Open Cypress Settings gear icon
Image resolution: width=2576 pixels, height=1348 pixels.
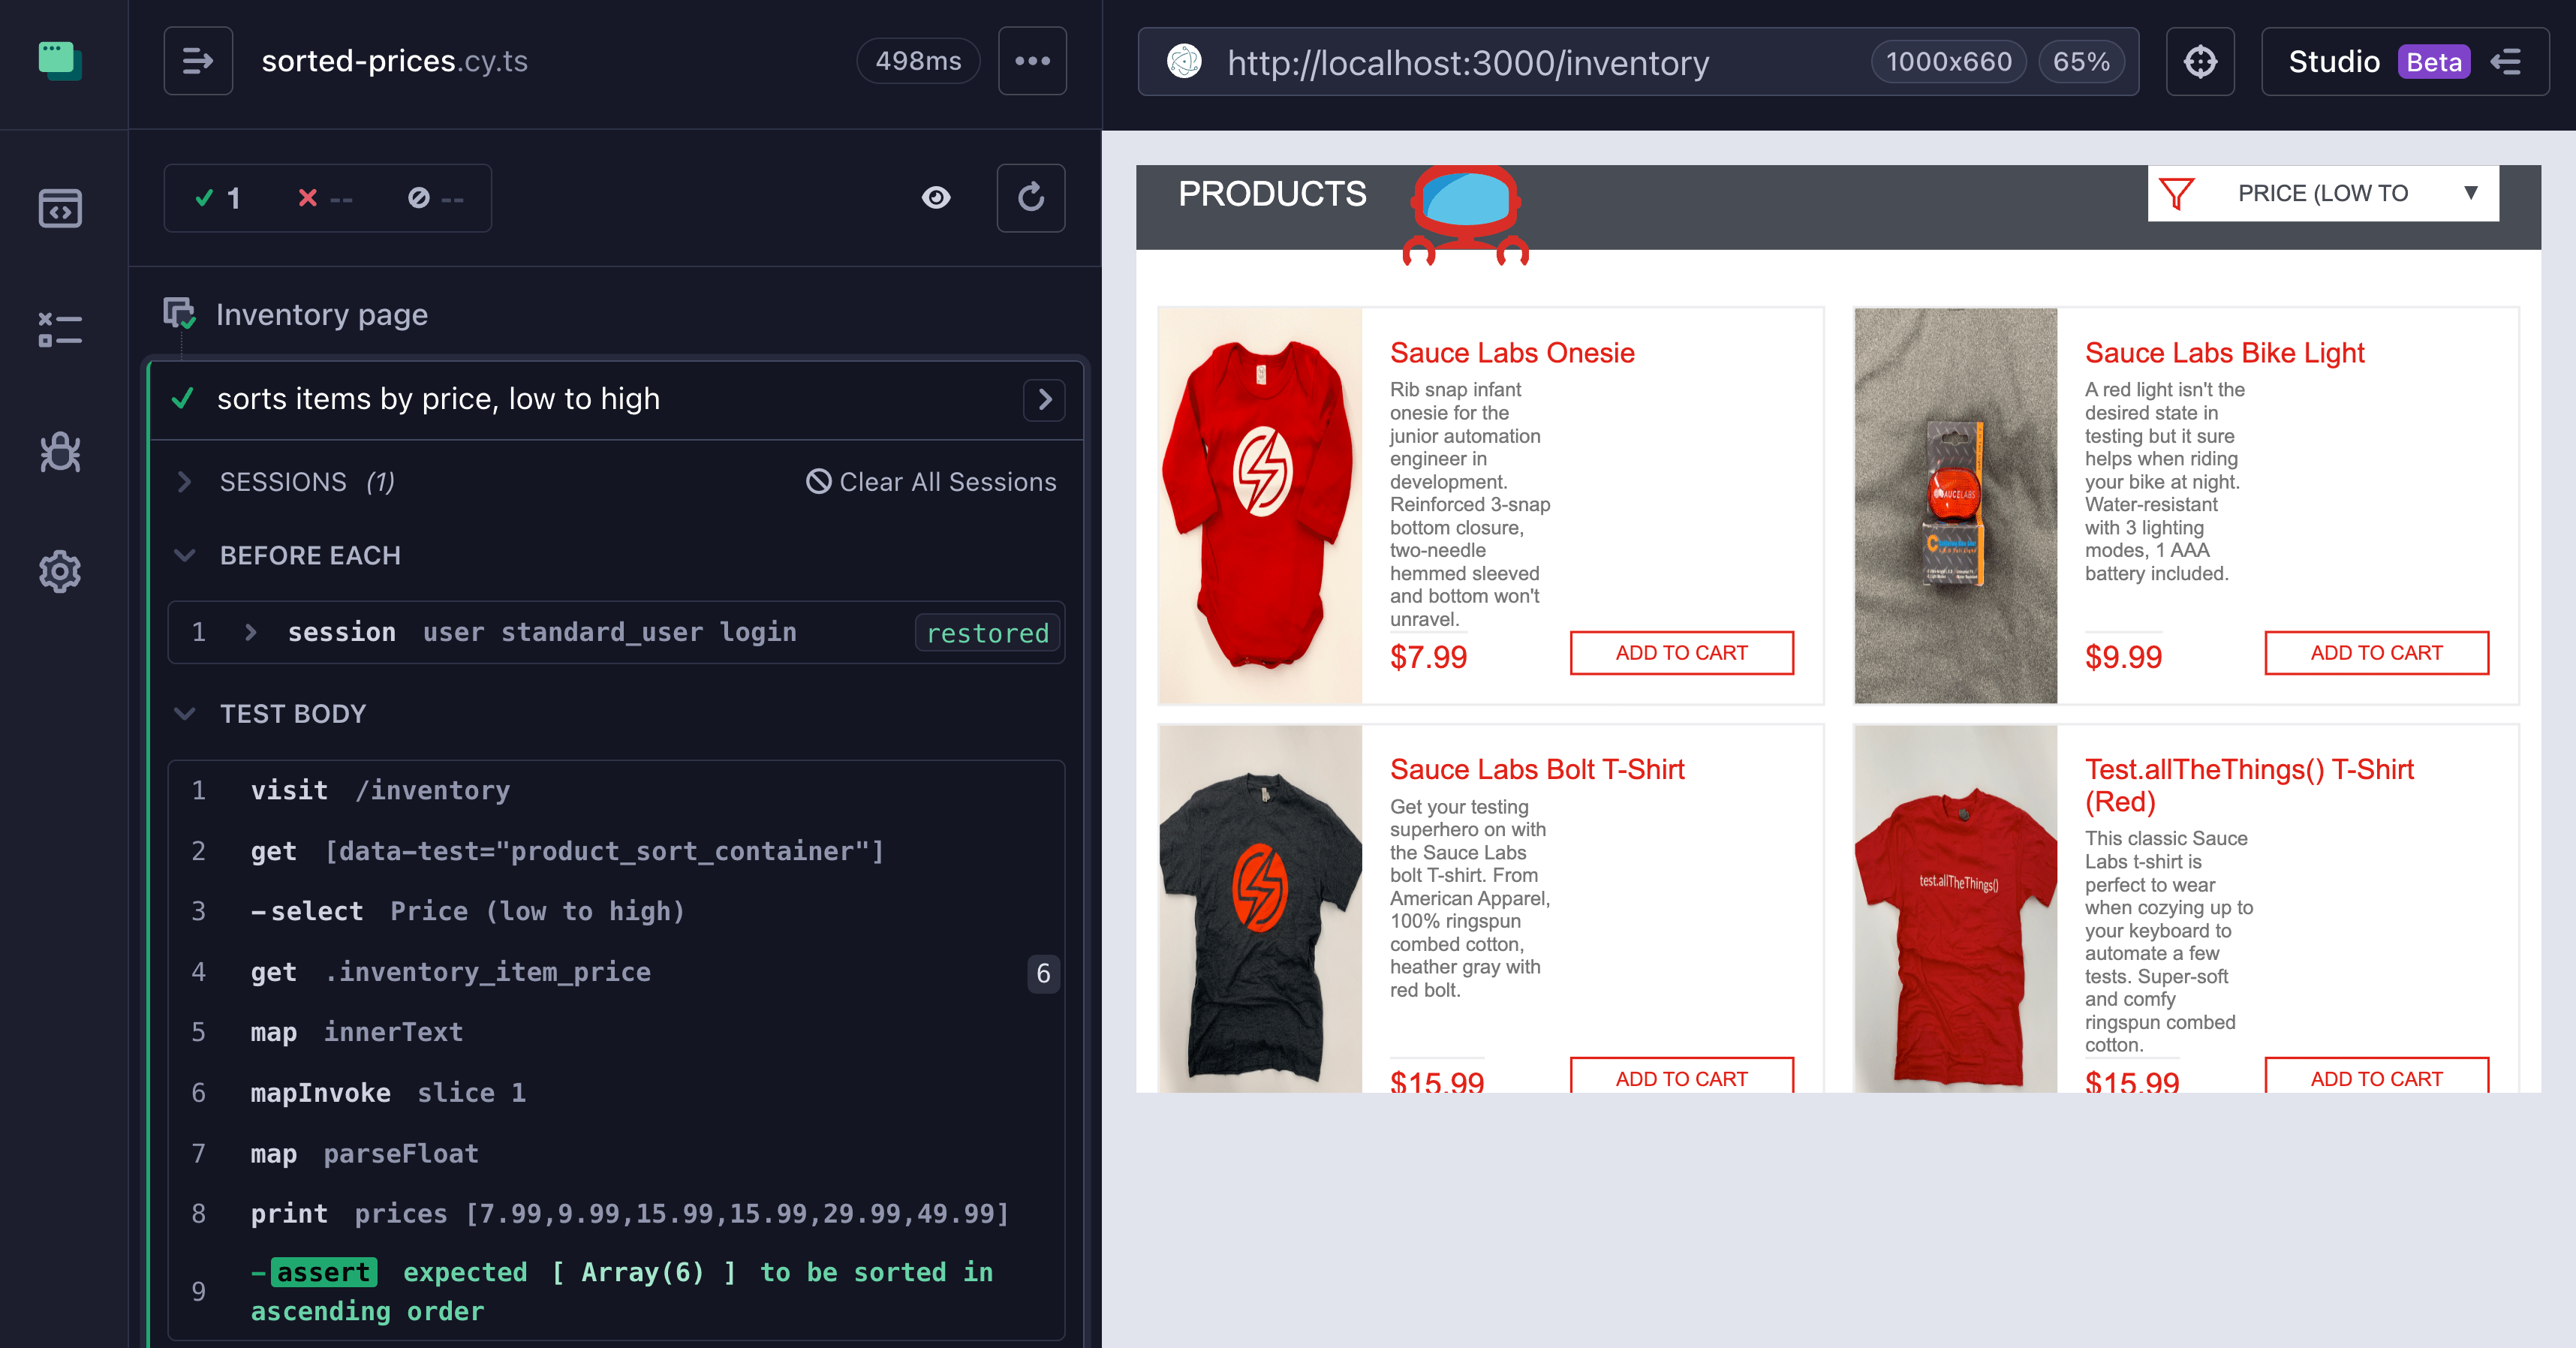[x=60, y=572]
